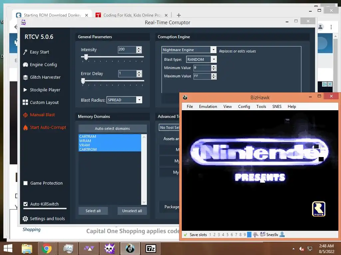This screenshot has height=255, width=341.
Task: Click Manual Blast crosshair icon
Action: 25,115
